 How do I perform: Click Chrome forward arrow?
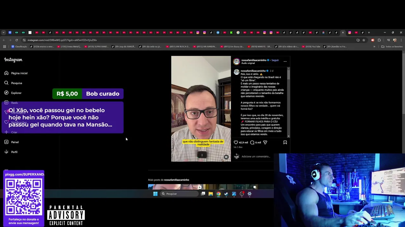tap(10, 40)
